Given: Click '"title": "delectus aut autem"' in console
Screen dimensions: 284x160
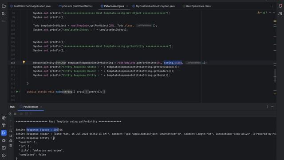Looking at the screenshot, I should (x=41, y=150).
